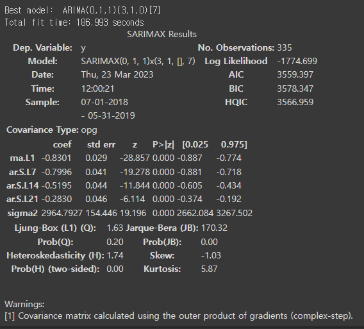Click the 'Dep. Variable:' label

coord(42,47)
